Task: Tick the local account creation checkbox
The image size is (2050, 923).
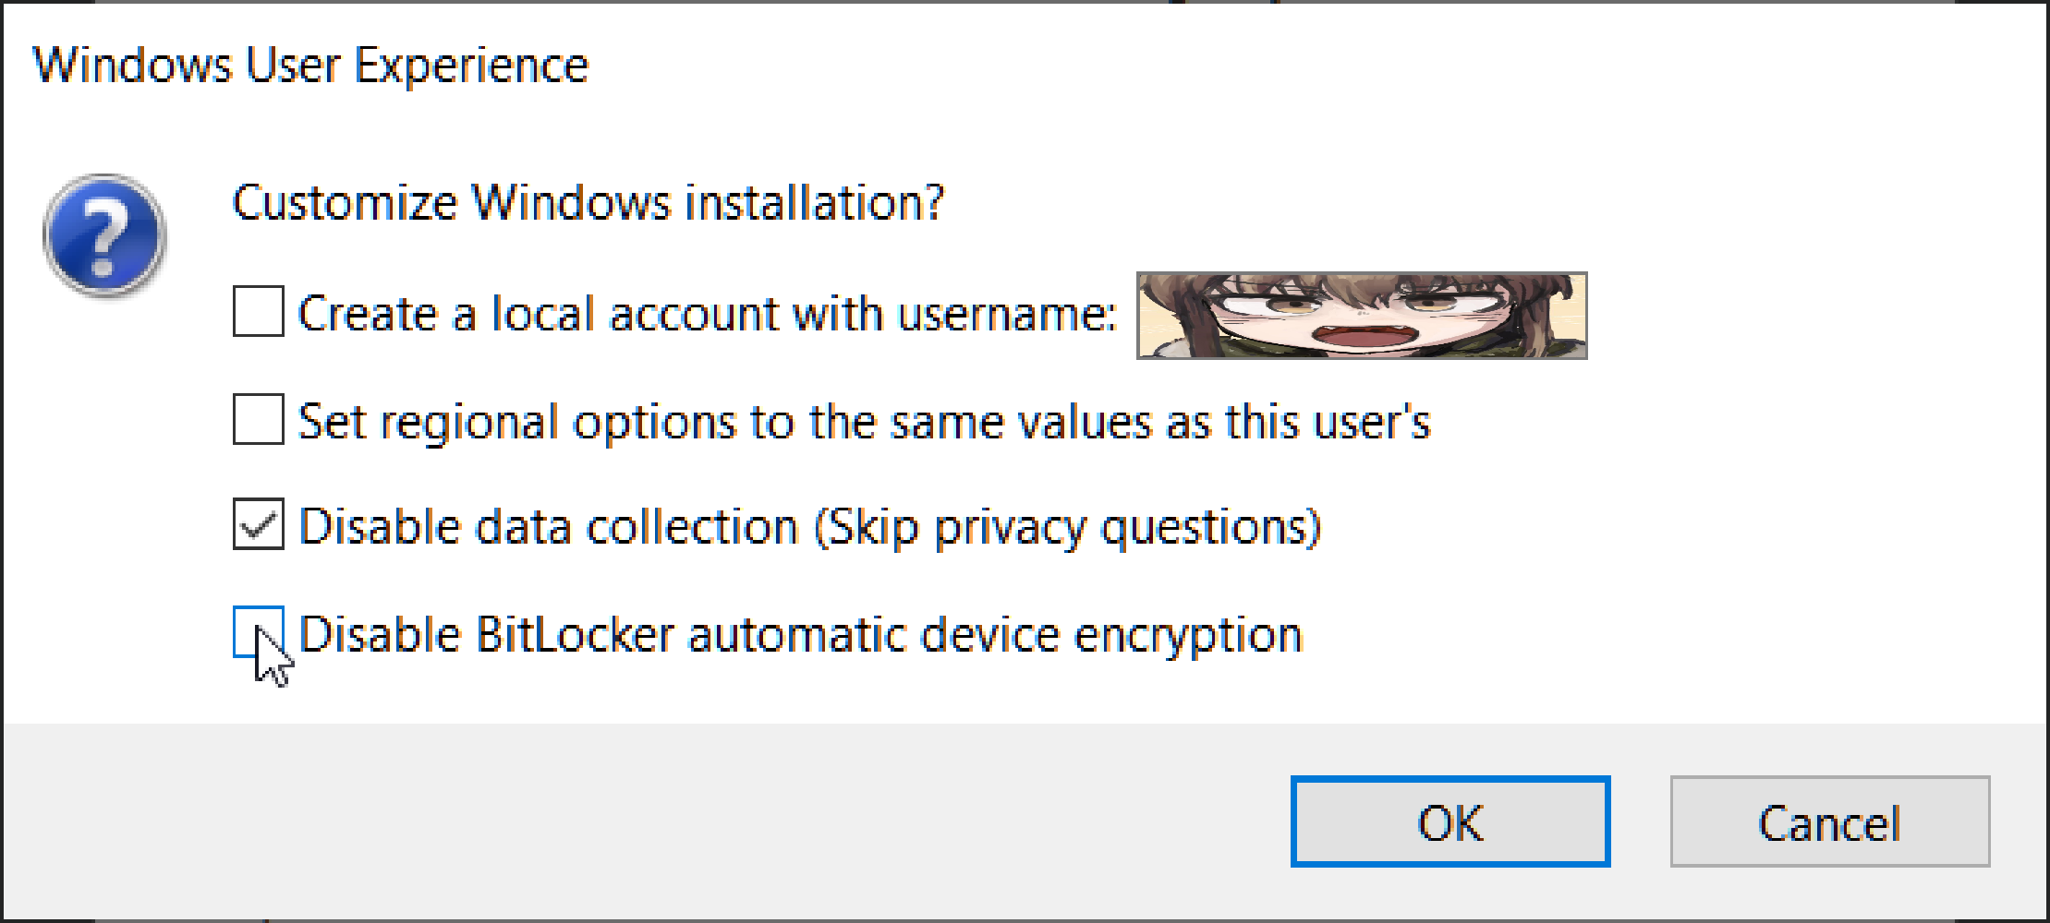Action: [259, 311]
